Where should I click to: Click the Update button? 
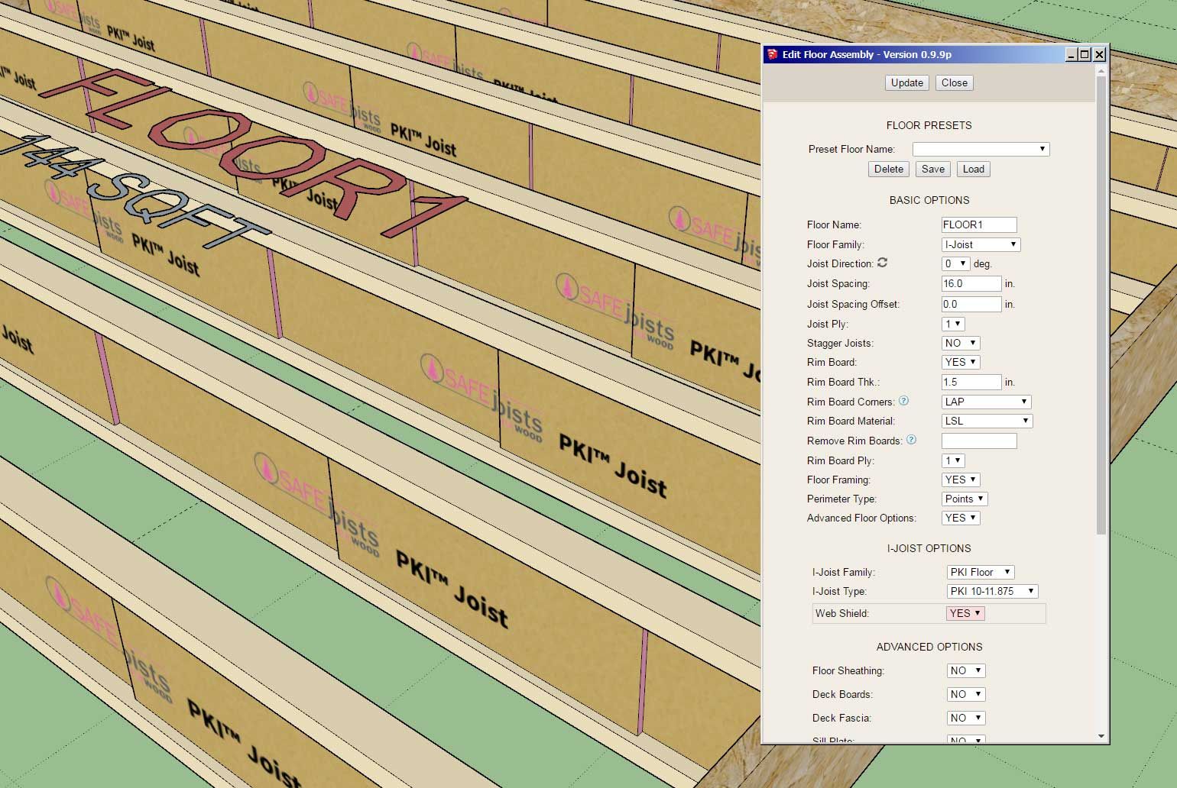coord(907,82)
